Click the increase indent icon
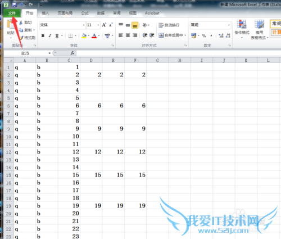 (152, 35)
